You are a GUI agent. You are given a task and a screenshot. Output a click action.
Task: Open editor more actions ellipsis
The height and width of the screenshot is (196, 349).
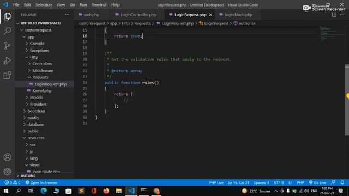coord(342,15)
